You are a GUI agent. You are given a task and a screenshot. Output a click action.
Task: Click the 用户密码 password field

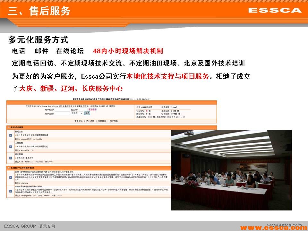click(x=62, y=114)
